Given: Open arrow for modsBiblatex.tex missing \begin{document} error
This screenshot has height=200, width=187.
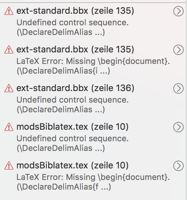Looking at the screenshot, I should 178,166.
